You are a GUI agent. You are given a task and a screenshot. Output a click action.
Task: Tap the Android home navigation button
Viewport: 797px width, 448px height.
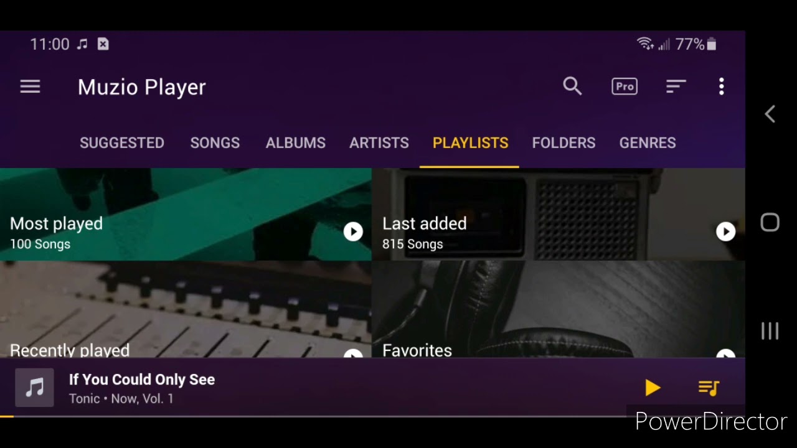(x=770, y=223)
